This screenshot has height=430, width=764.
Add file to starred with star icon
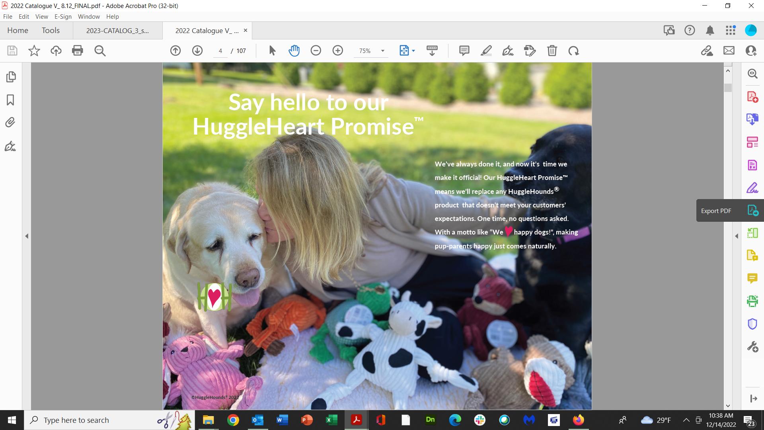coord(34,51)
